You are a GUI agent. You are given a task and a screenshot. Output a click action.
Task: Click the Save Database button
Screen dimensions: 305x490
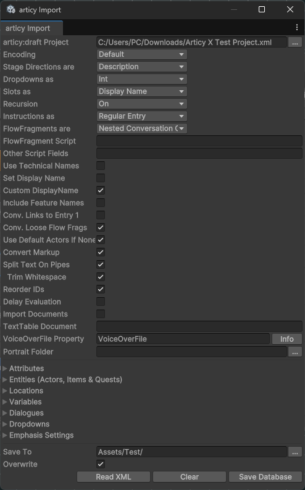click(x=265, y=476)
